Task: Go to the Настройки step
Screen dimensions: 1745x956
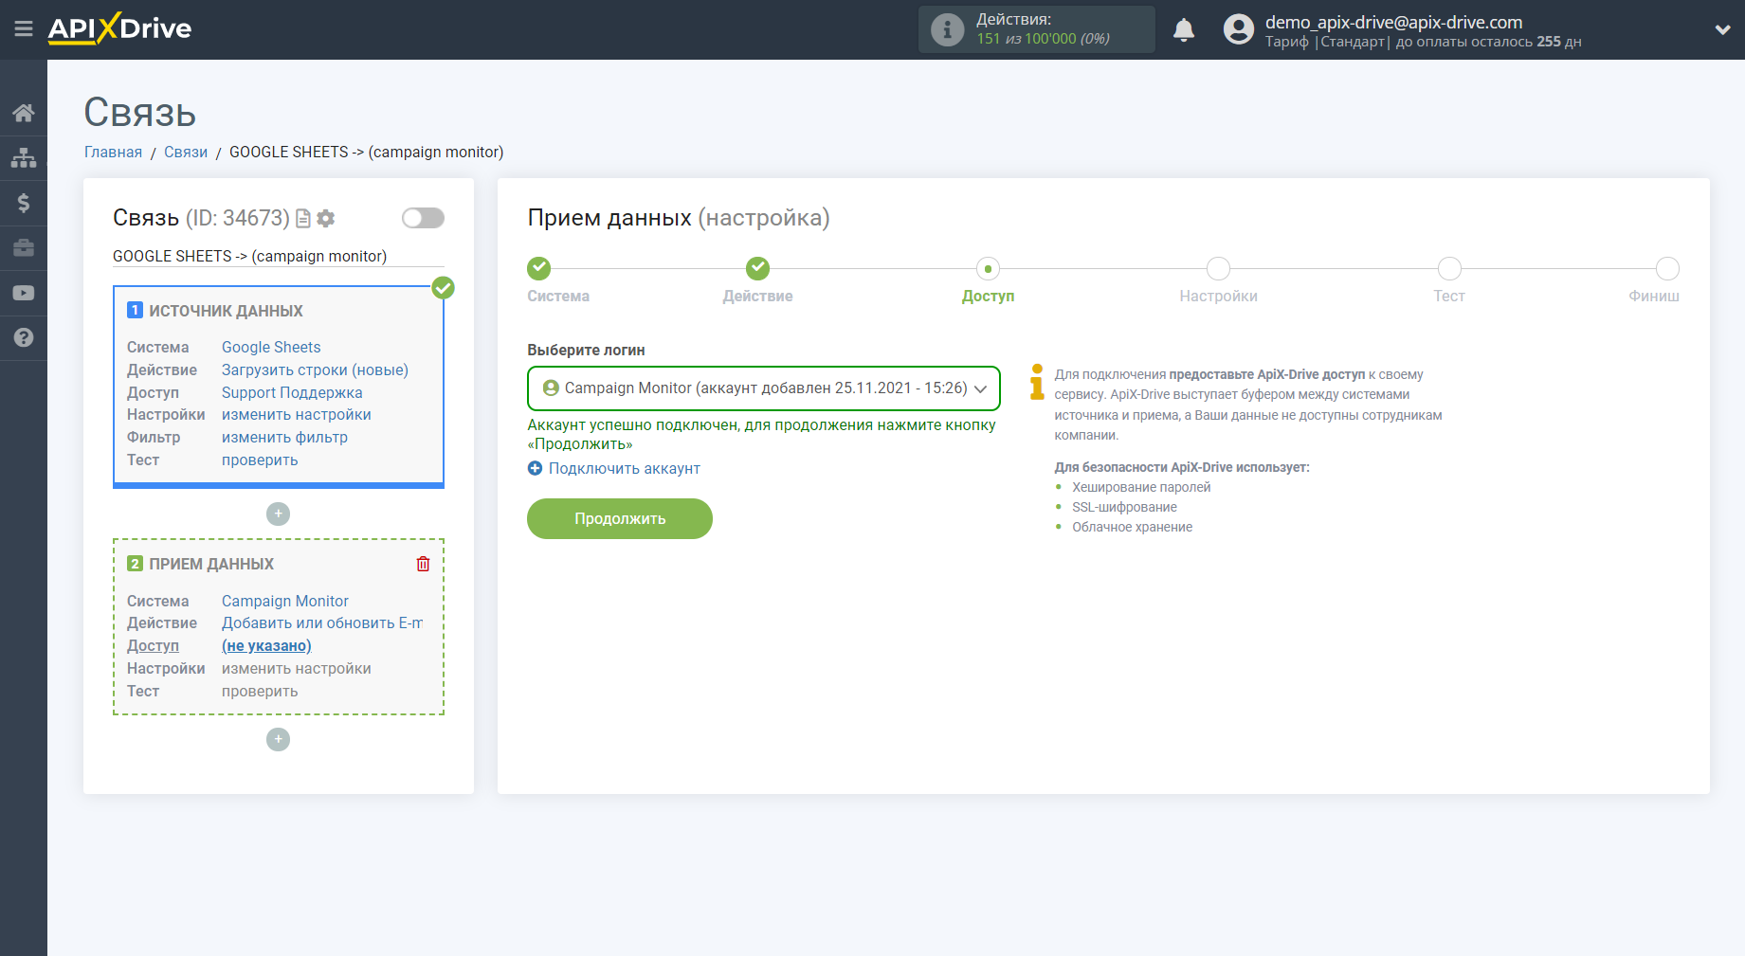Action: pos(1218,269)
